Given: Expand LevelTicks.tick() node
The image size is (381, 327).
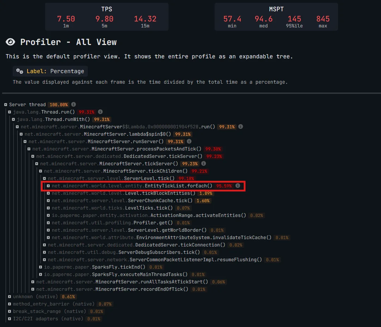Looking at the screenshot, I should [x=48, y=208].
